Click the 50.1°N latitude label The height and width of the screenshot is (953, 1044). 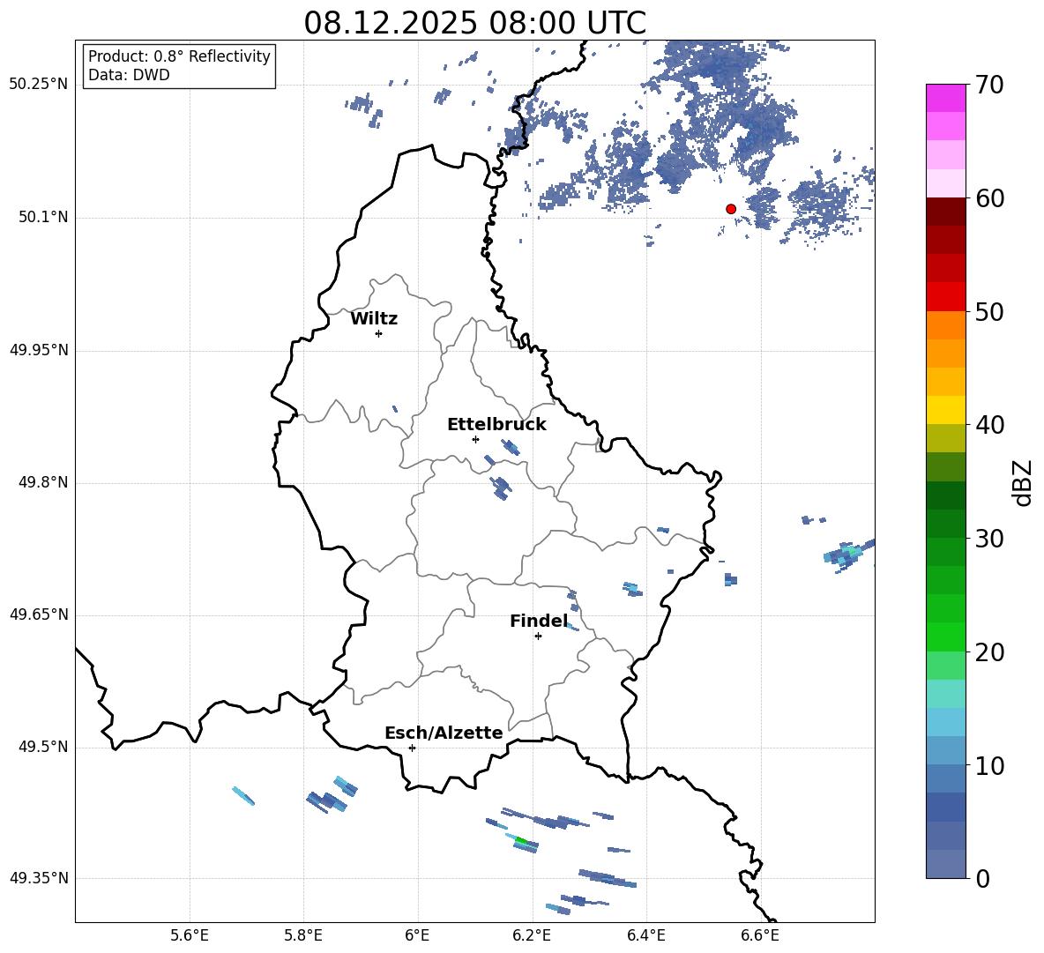click(x=43, y=218)
